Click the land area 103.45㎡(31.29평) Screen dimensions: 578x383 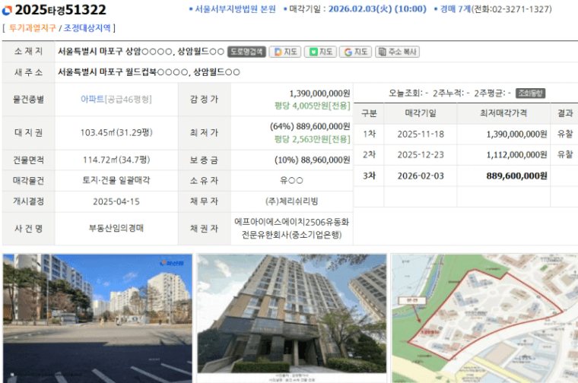116,132
